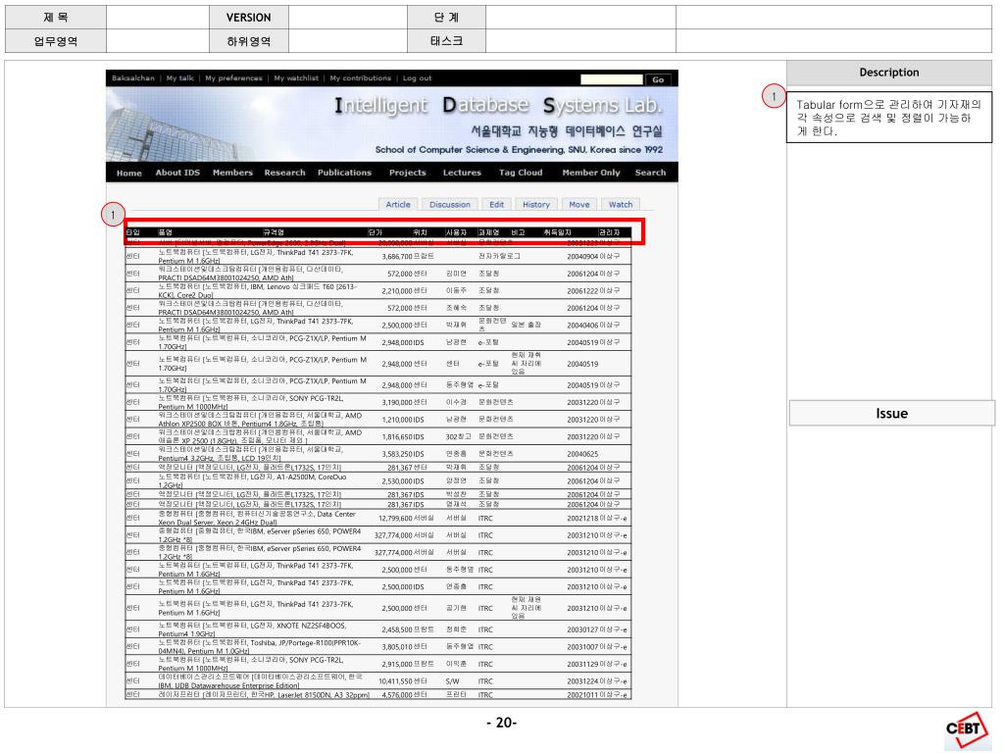
Task: Select the 3,583,250 price cell
Action: 397,454
